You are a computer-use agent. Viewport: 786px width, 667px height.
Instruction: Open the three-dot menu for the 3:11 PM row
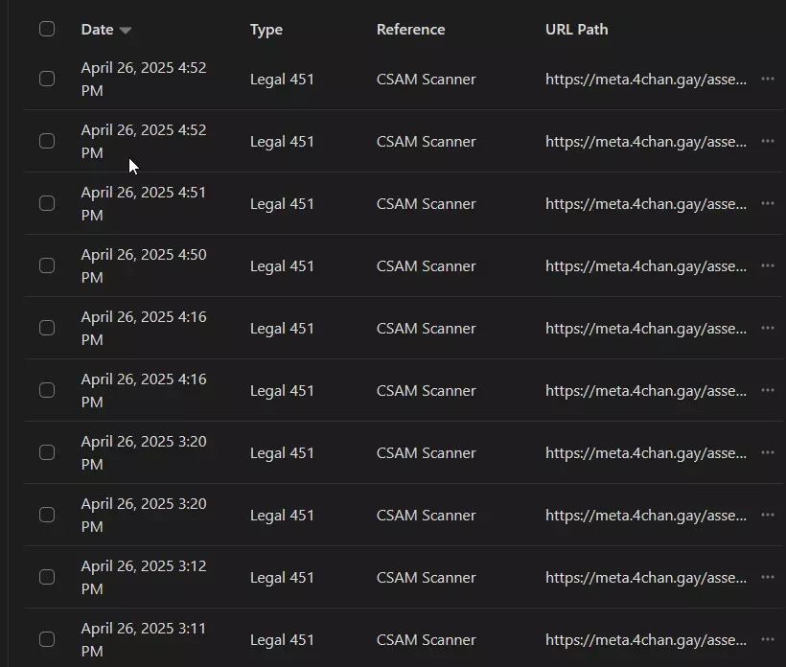tap(768, 639)
